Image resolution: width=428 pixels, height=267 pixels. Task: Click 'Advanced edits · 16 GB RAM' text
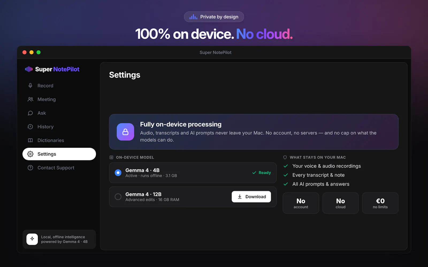[152, 200]
